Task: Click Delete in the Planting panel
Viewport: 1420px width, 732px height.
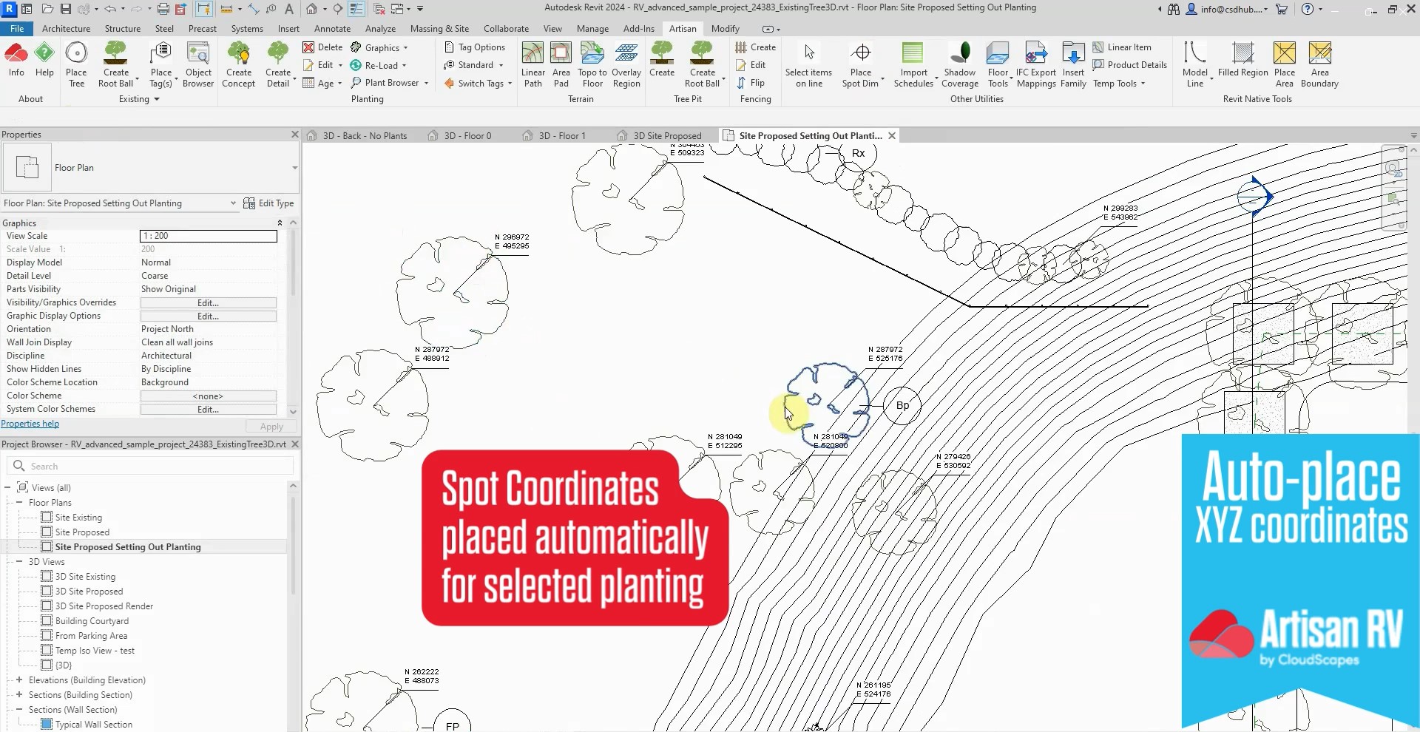Action: pyautogui.click(x=322, y=47)
